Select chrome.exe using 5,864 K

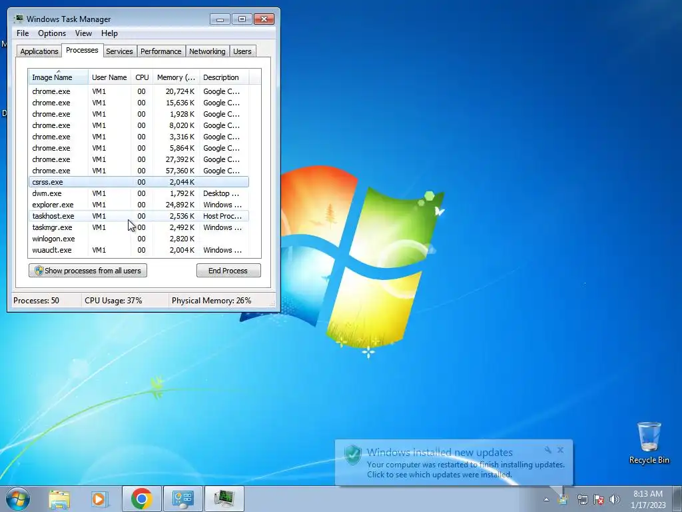pos(139,148)
